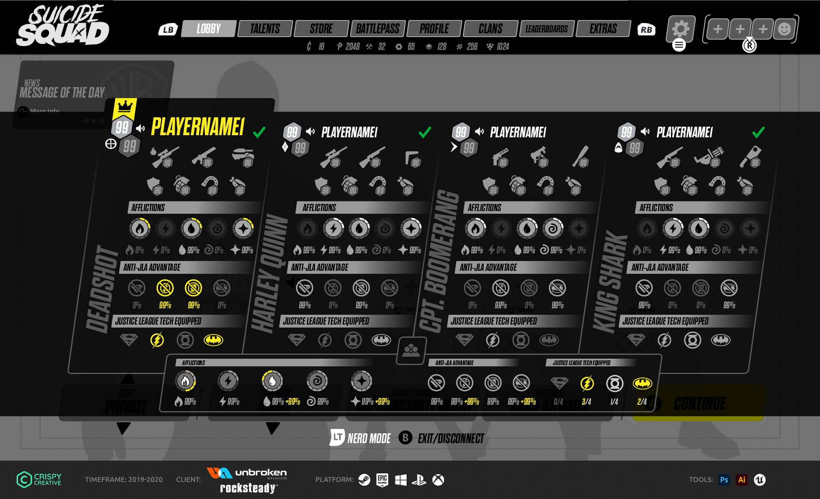The height and width of the screenshot is (499, 820).
Task: Select Cpt. Boomerang's pistol weapon icon
Action: (500, 157)
